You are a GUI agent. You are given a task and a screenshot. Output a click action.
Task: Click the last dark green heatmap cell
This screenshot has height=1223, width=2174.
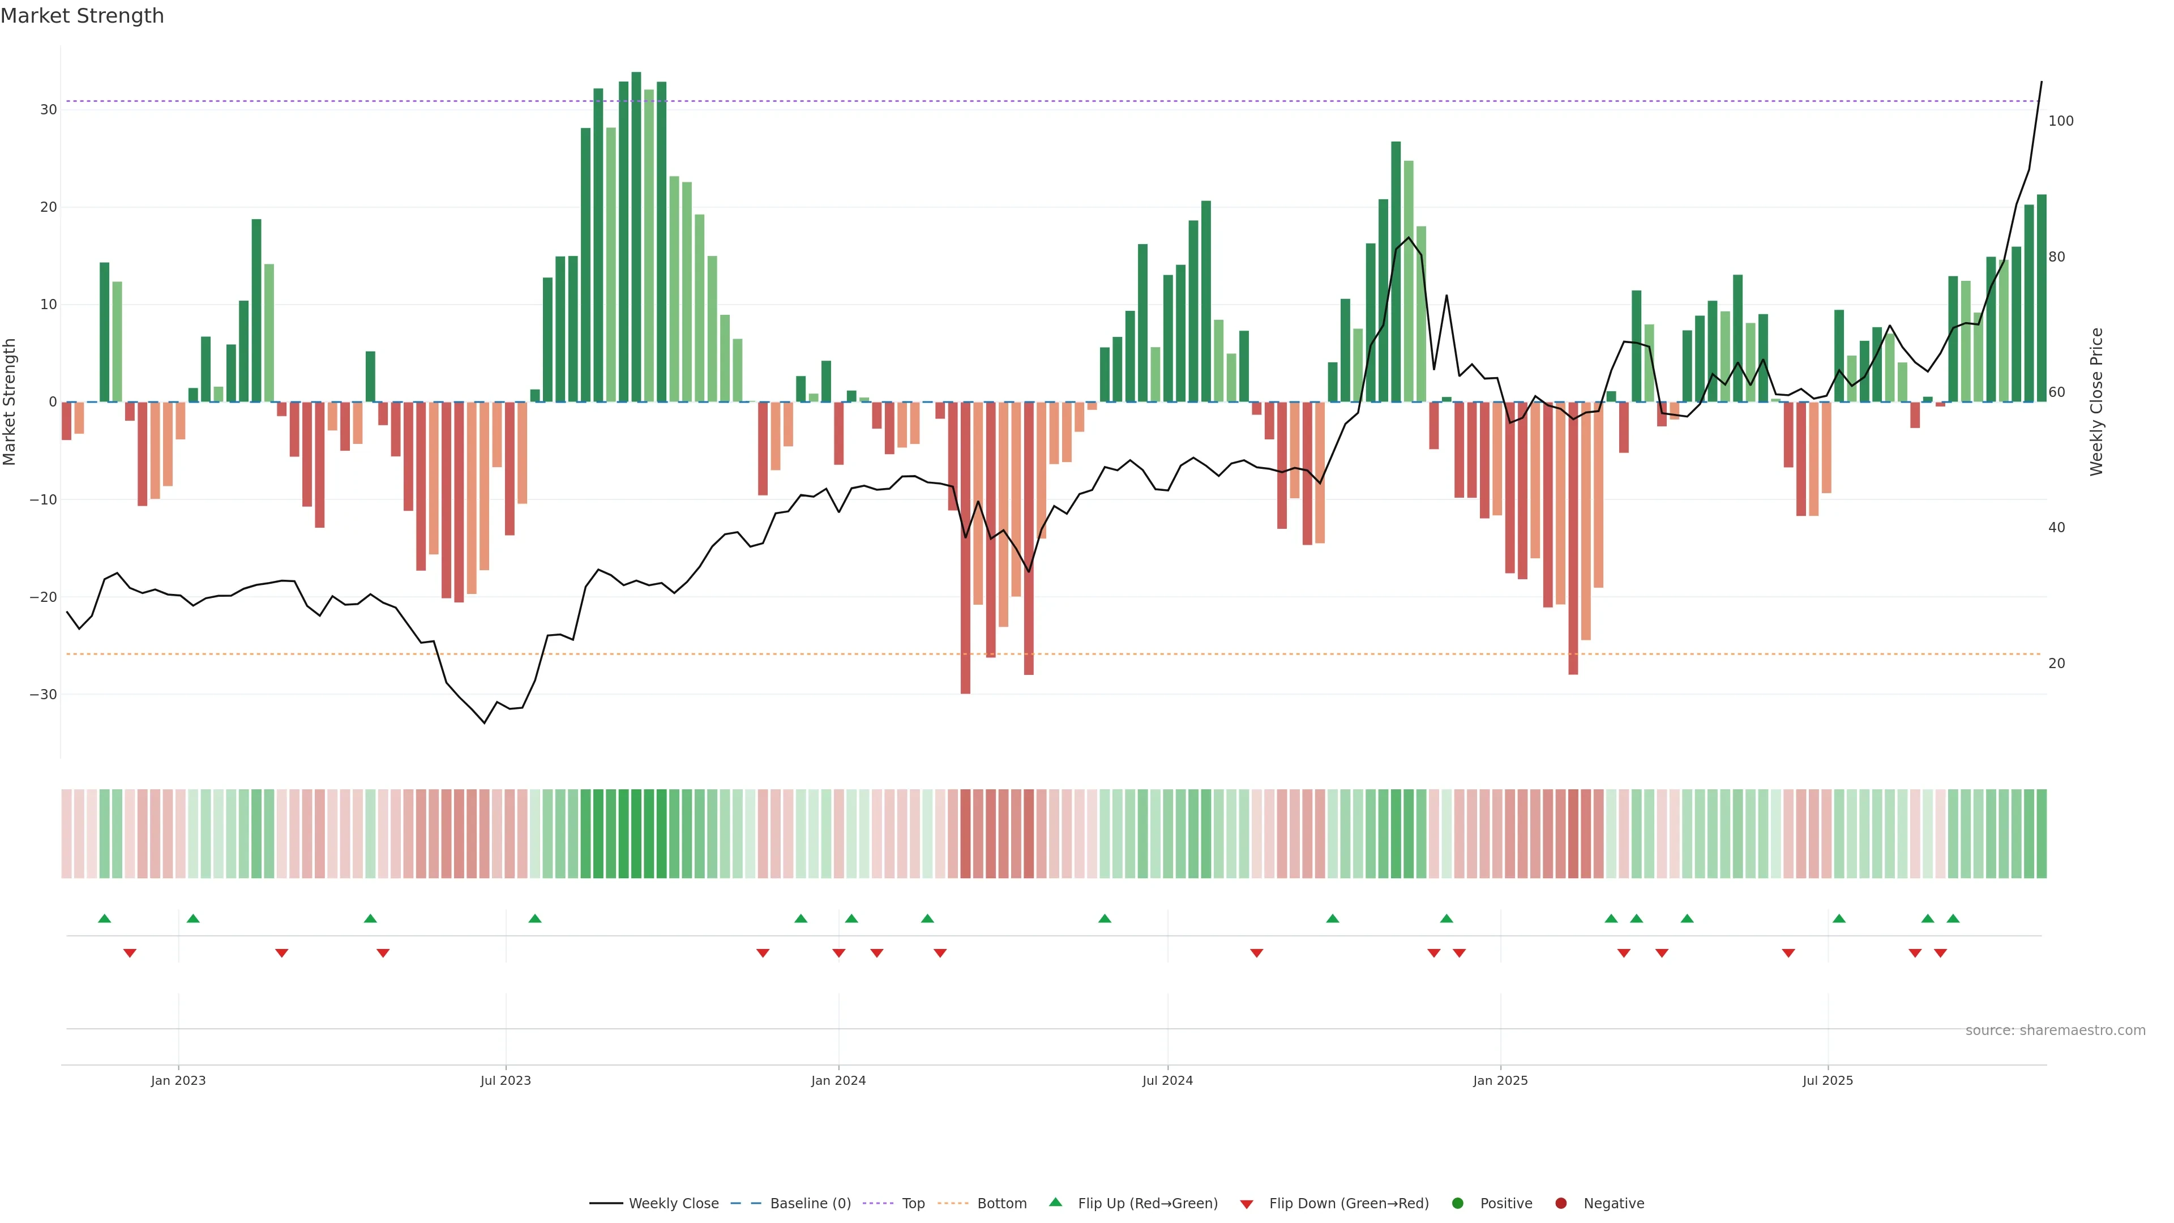click(x=2042, y=833)
